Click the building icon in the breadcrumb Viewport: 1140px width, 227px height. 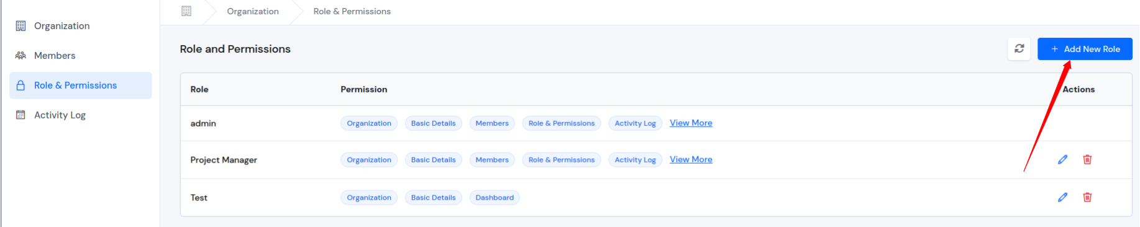click(186, 11)
